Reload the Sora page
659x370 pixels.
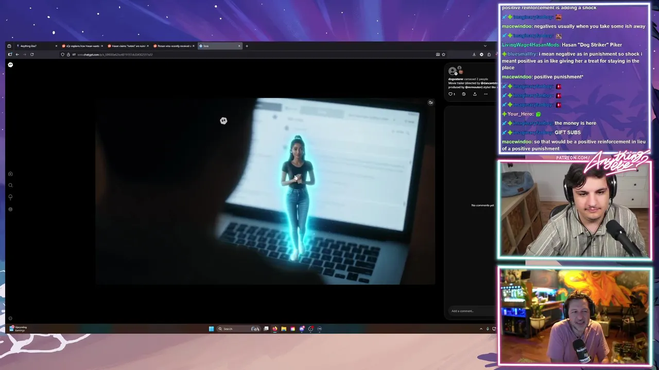pyautogui.click(x=32, y=54)
